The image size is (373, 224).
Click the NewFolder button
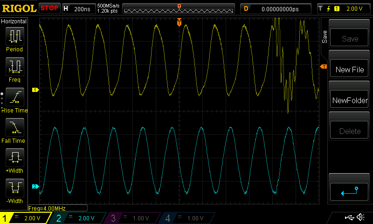(x=349, y=100)
